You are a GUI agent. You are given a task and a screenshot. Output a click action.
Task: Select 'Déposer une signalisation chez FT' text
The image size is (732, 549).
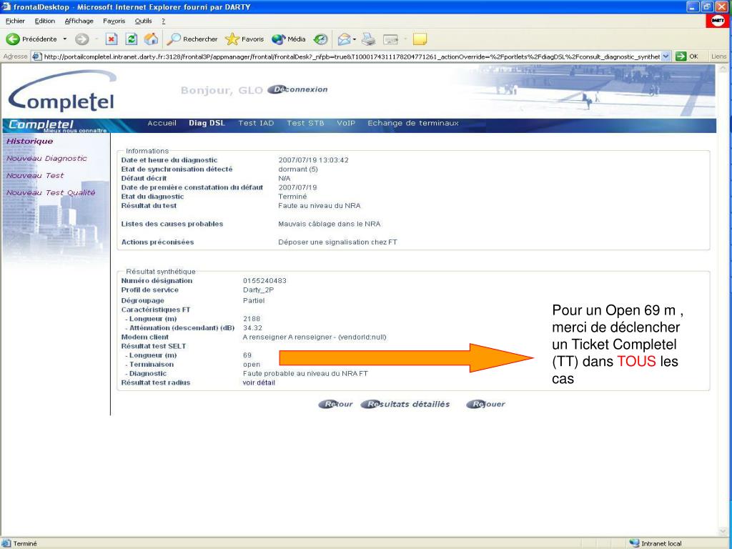[337, 242]
